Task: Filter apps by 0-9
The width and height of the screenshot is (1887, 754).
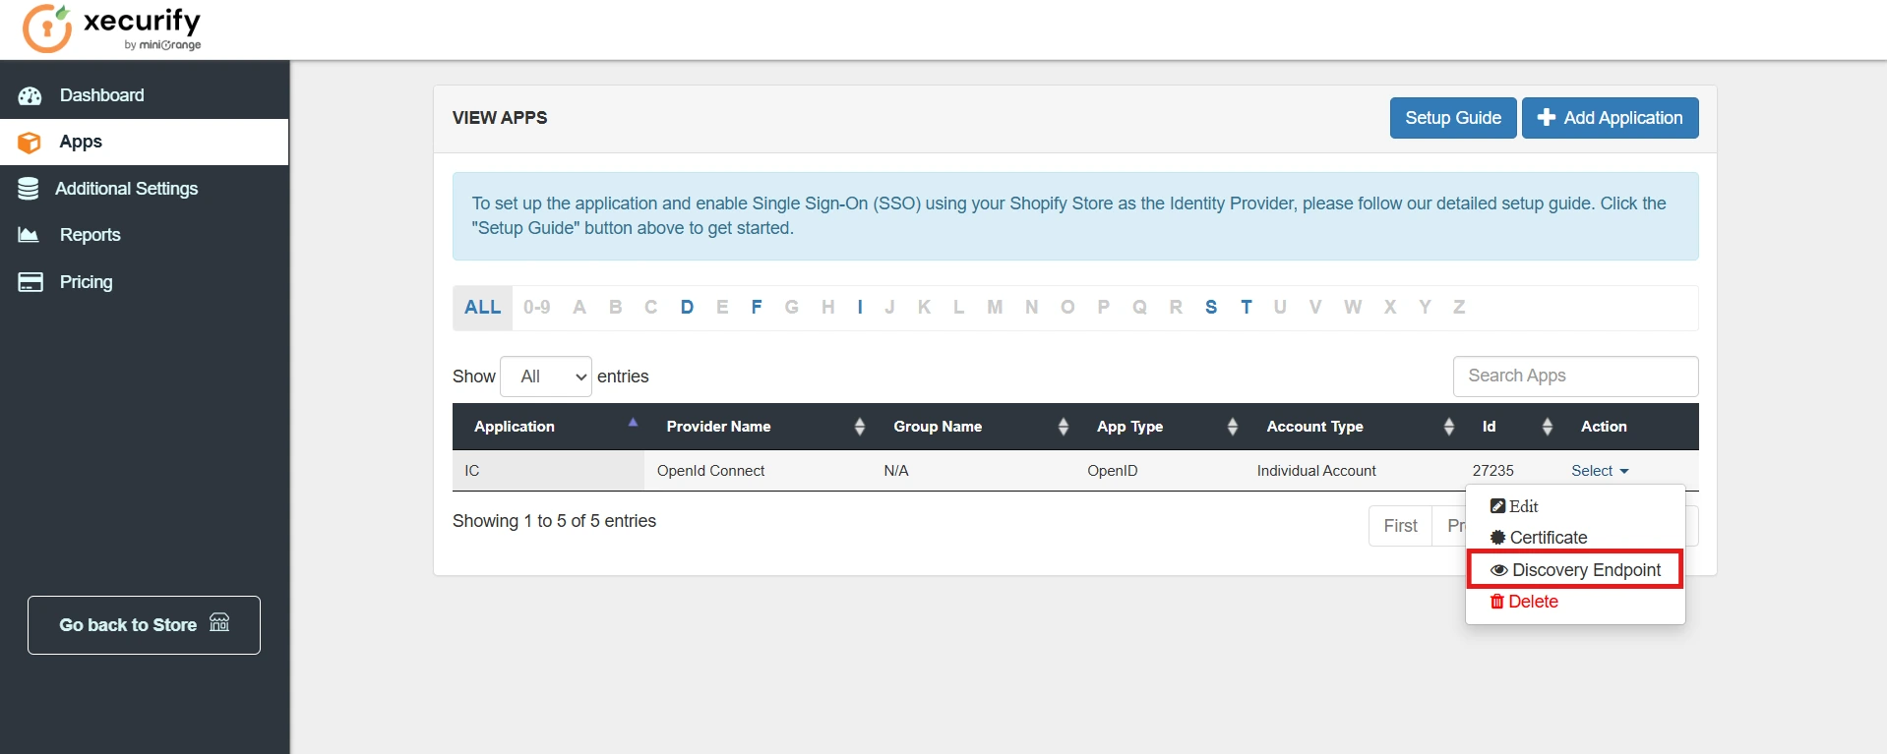Action: pos(537,308)
